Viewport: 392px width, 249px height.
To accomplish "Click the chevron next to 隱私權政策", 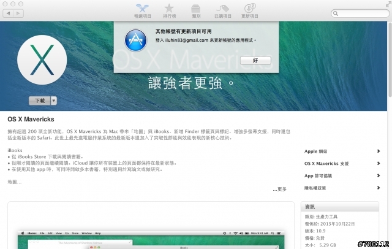I will click(x=379, y=188).
